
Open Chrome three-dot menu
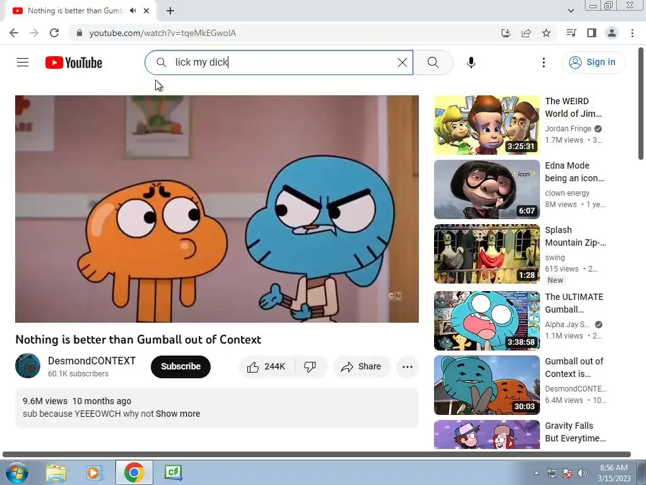pyautogui.click(x=632, y=33)
